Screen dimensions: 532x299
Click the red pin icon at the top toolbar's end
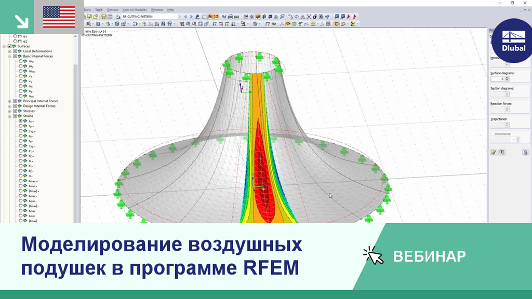[354, 16]
